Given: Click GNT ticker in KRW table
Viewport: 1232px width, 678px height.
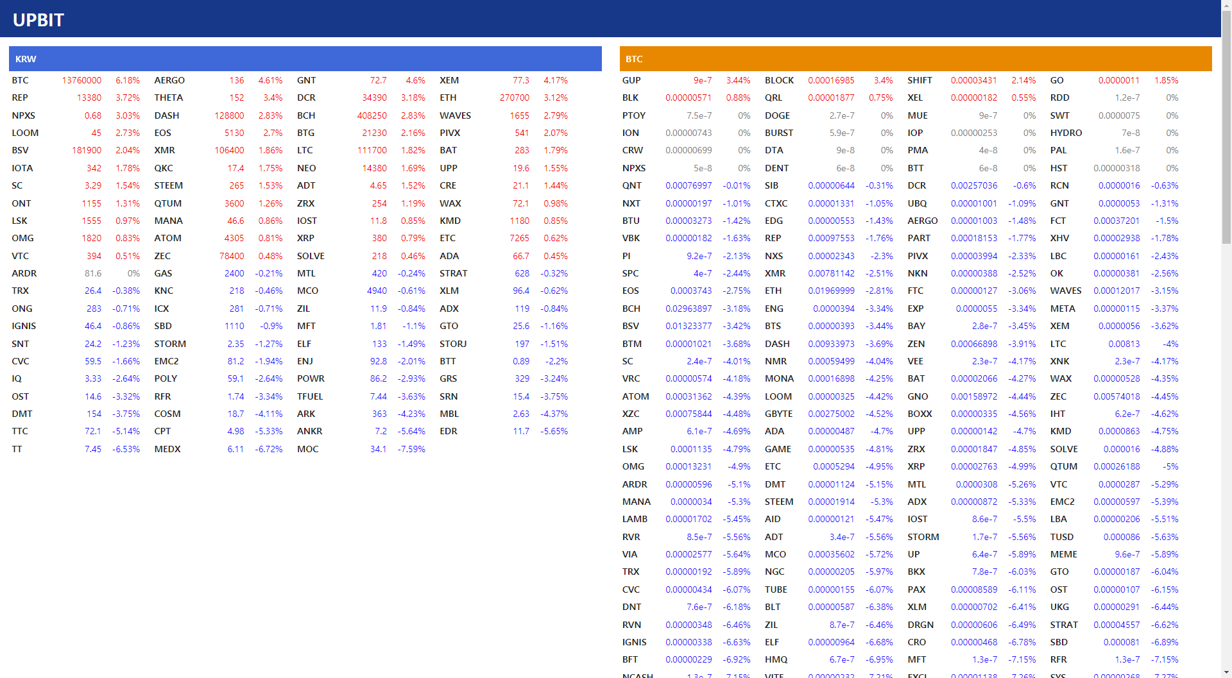Looking at the screenshot, I should [x=307, y=80].
